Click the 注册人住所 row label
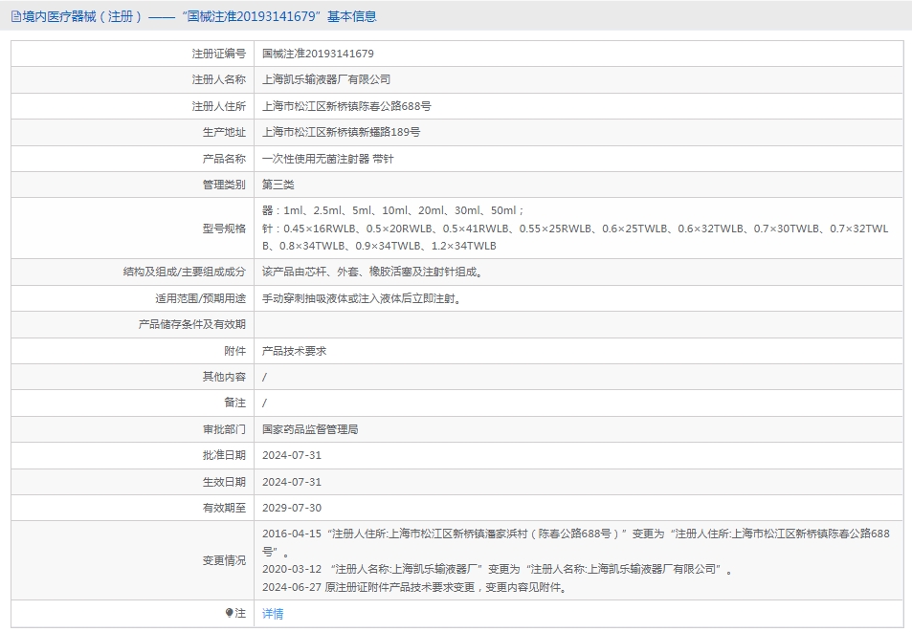The width and height of the screenshot is (912, 632). tap(219, 106)
